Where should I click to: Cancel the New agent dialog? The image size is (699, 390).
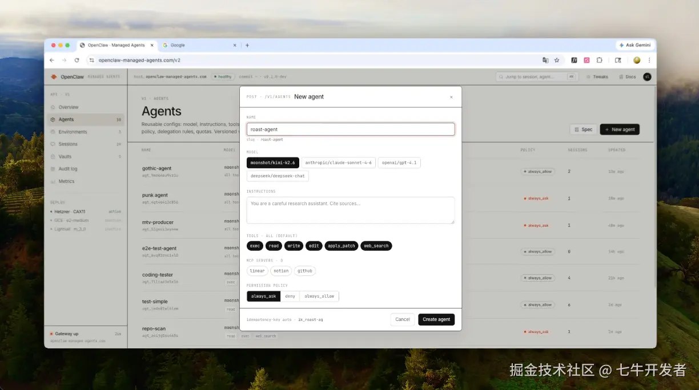pos(402,319)
